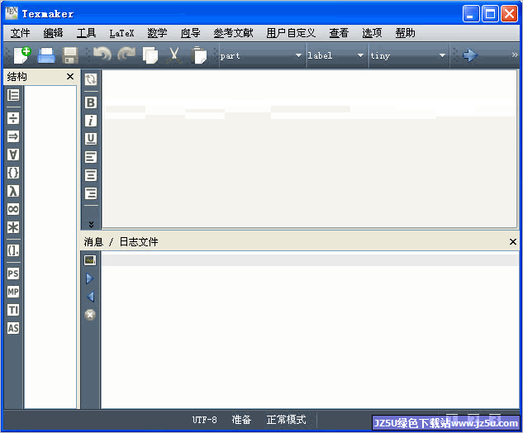
Task: Open the AS (Asymptote) commands panel
Action: pos(13,328)
